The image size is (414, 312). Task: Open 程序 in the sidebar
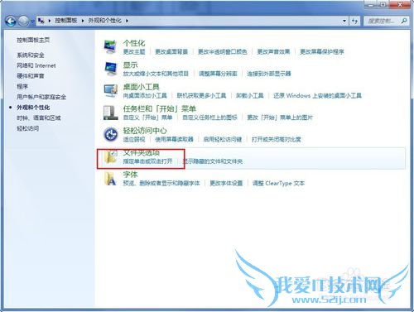22,87
